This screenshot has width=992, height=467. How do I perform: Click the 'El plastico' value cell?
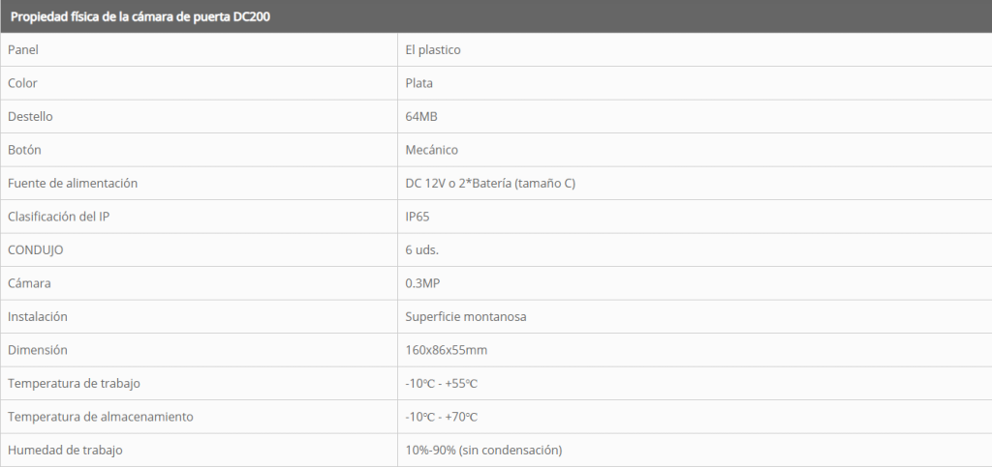point(433,49)
